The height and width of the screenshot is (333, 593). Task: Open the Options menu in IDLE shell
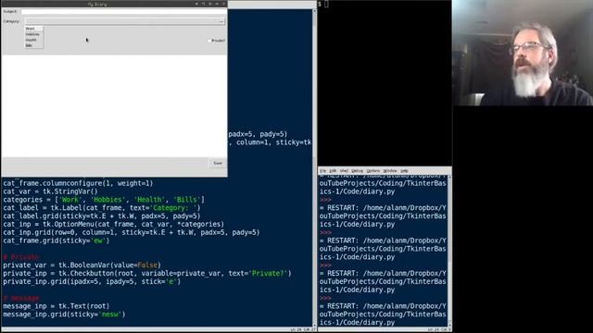[x=373, y=171]
